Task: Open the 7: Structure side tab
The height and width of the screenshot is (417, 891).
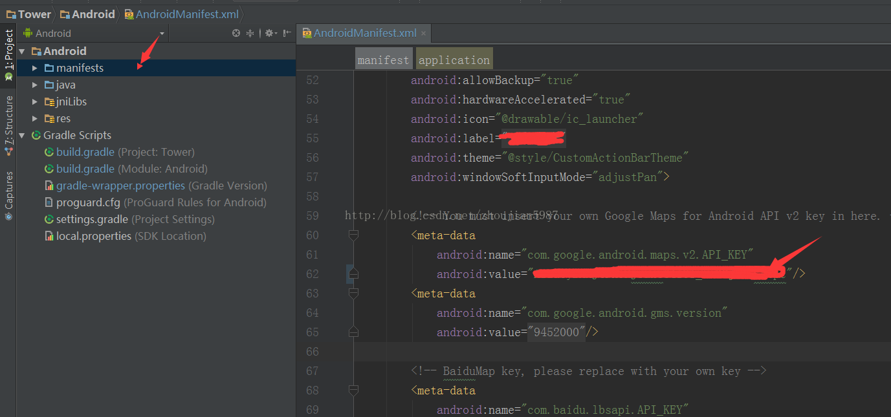Action: (x=8, y=126)
